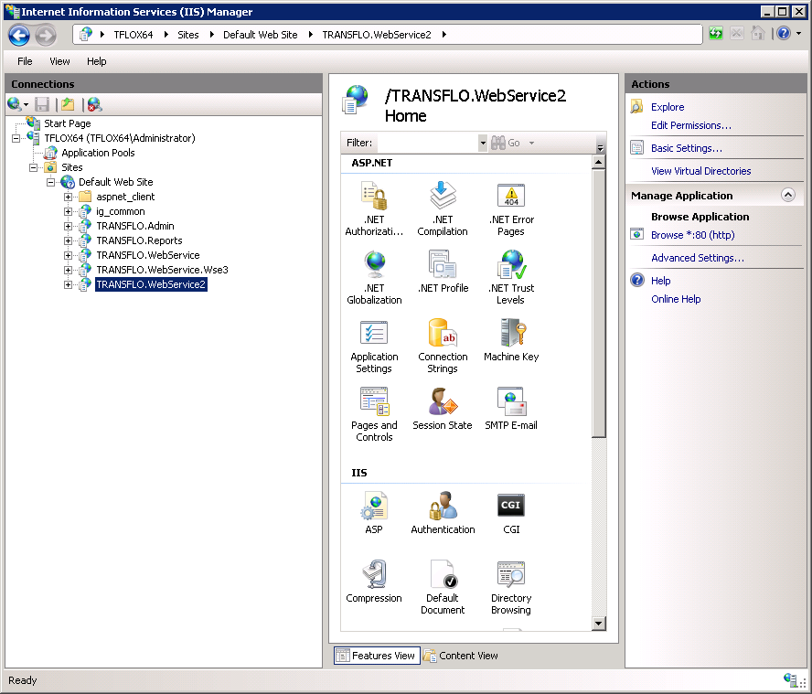Screen dimensions: 812x694
Task: Collapse the Manage Application section
Action: point(787,195)
